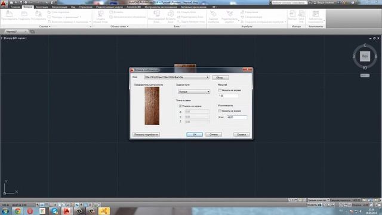Open the Редактировать атрибут dropdown arrow
The height and width of the screenshot is (215, 382).
pyautogui.click(x=238, y=20)
